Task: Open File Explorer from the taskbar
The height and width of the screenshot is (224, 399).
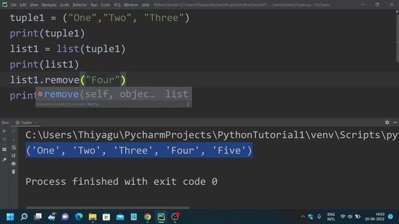Action: pyautogui.click(x=93, y=217)
